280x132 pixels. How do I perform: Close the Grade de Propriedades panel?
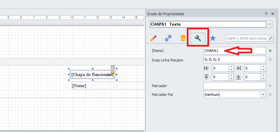click(x=273, y=14)
